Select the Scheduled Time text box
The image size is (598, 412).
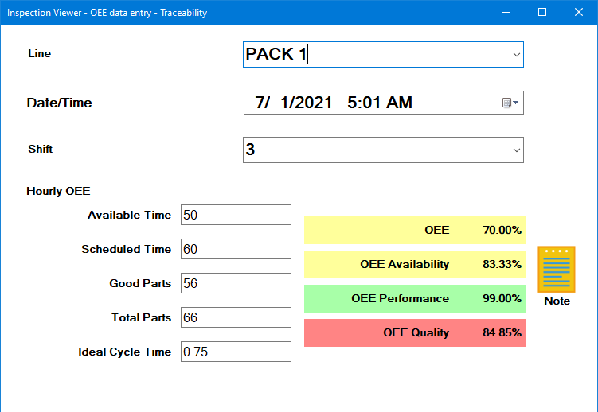236,249
